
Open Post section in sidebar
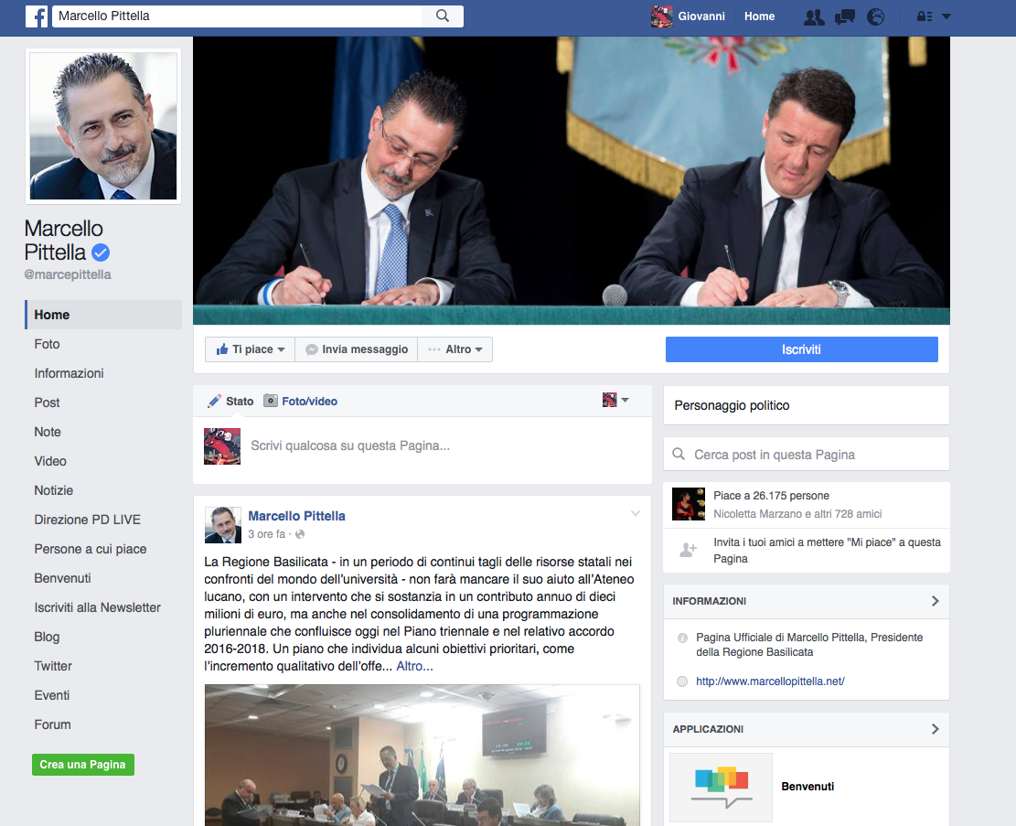coord(47,402)
